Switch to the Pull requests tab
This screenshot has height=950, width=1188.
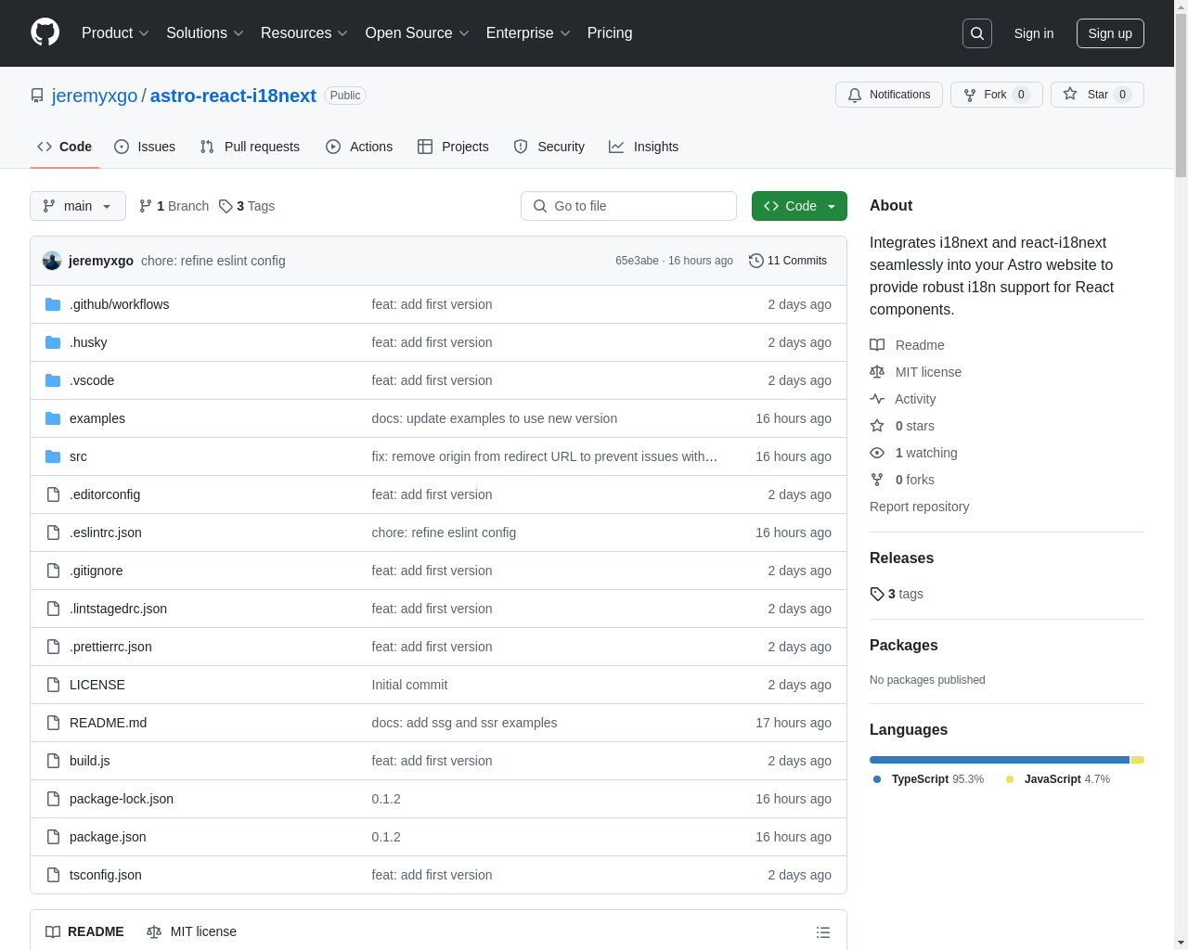[x=250, y=147]
